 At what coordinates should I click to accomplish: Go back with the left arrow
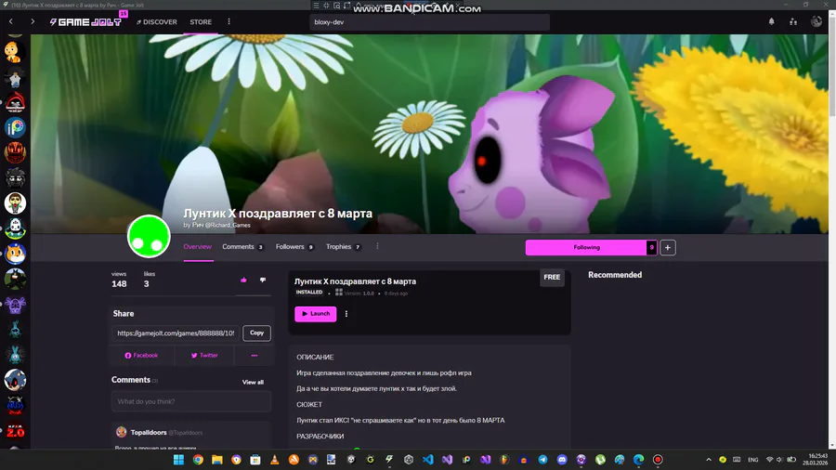click(x=10, y=22)
